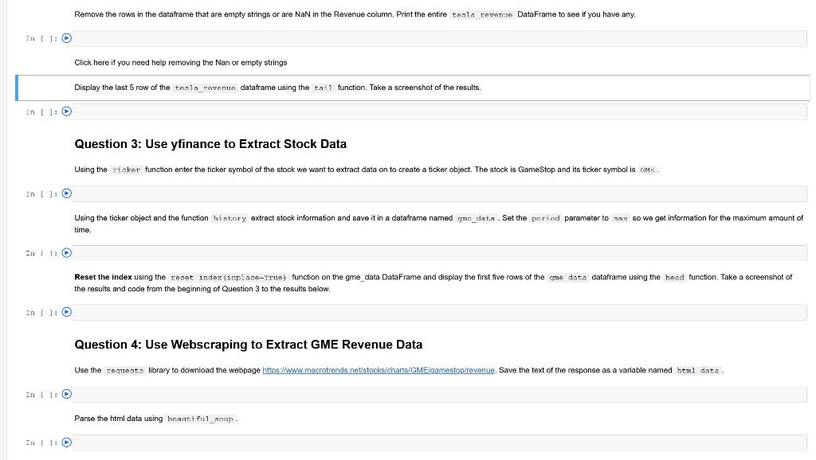Run the cell below the beautiful_soup parsing instruction
Screen dimensions: 816x460
click(67, 442)
